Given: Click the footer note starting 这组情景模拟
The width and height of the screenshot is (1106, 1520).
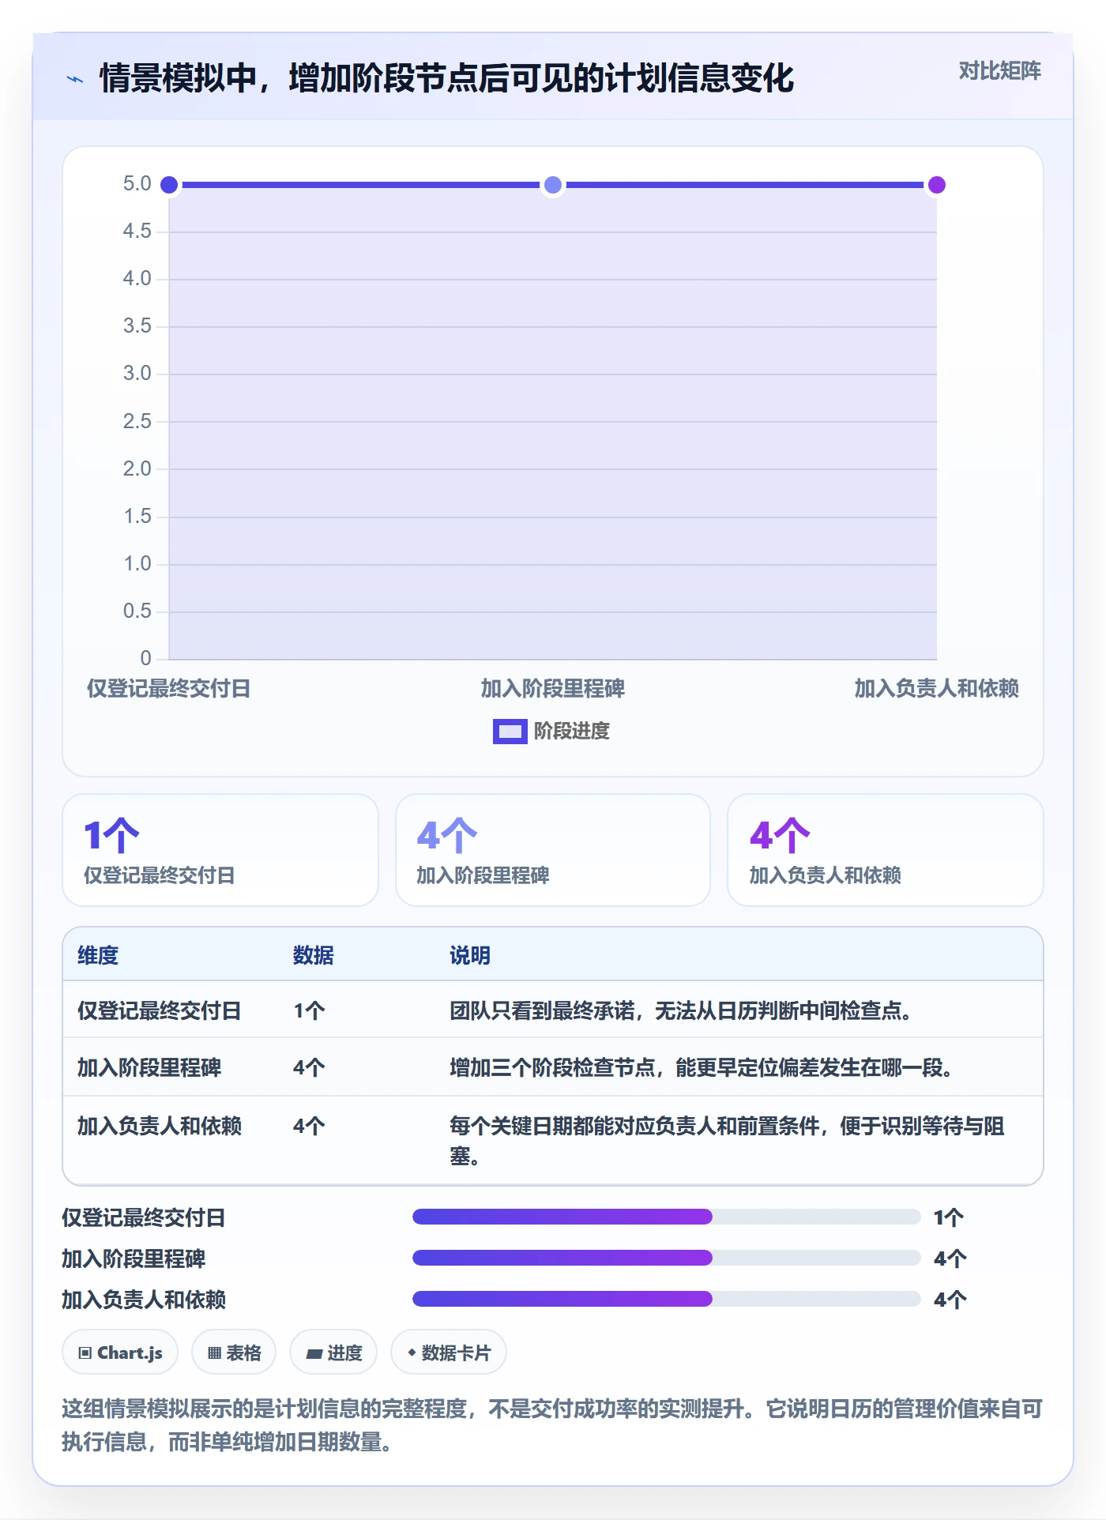Looking at the screenshot, I should (552, 1424).
